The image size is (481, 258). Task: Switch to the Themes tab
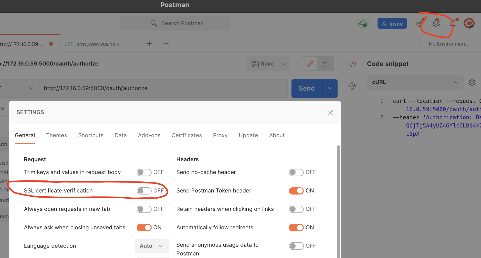(57, 135)
